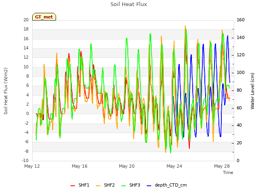Click the 0 tick on right axis
The image size is (258, 193).
tap(238, 160)
